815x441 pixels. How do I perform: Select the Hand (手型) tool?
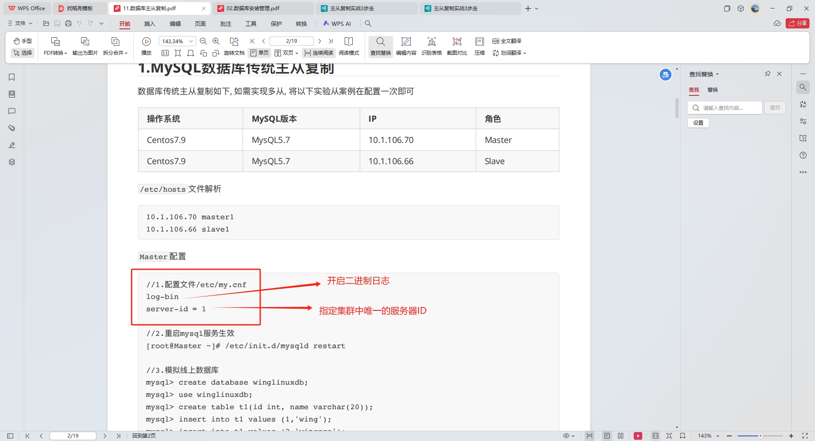pos(22,41)
